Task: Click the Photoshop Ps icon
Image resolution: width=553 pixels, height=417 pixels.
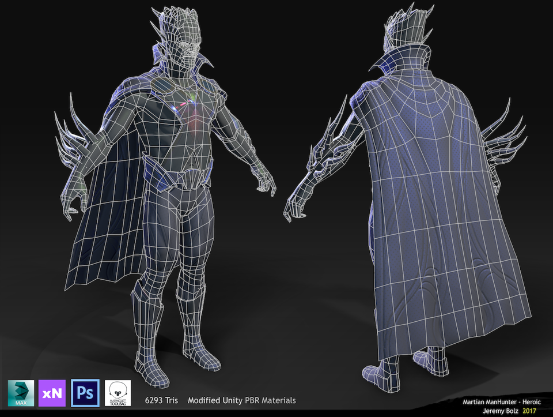Action: tap(85, 393)
